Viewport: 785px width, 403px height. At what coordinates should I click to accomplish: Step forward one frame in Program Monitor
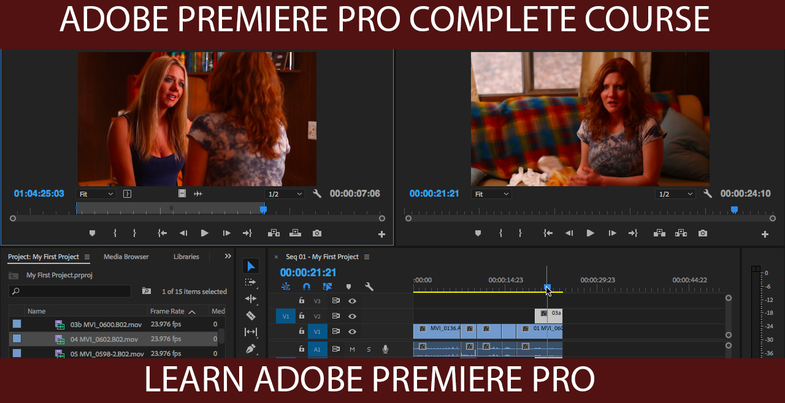612,233
